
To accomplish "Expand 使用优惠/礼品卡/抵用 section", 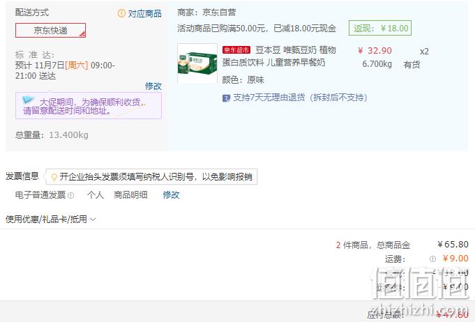I will (51, 219).
